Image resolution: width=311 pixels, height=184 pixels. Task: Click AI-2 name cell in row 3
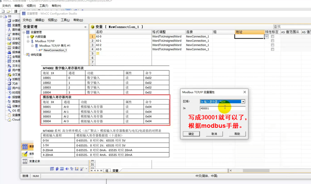pos(123,45)
